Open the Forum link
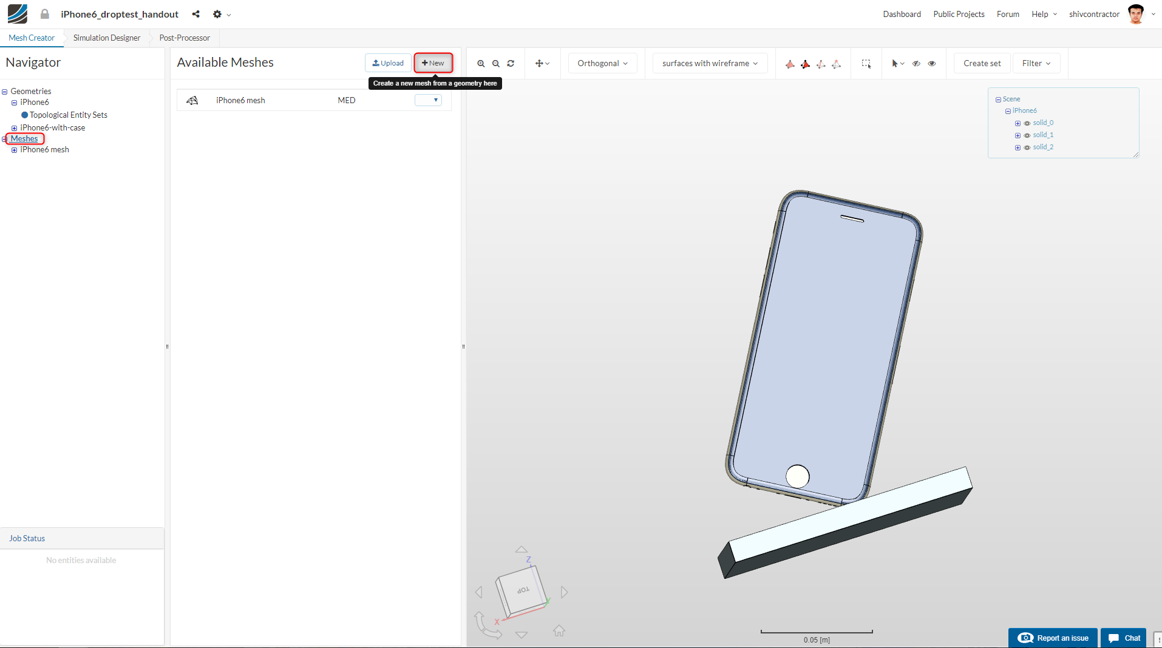Viewport: 1162px width, 648px height. click(x=1008, y=14)
